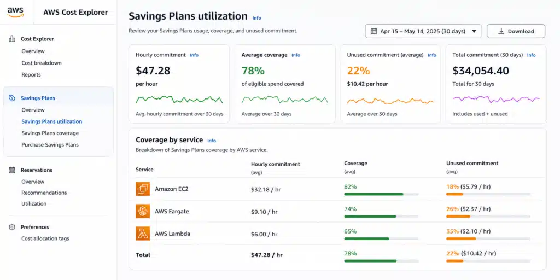
Task: Click the Amazon EC2 service icon
Action: 143,189
